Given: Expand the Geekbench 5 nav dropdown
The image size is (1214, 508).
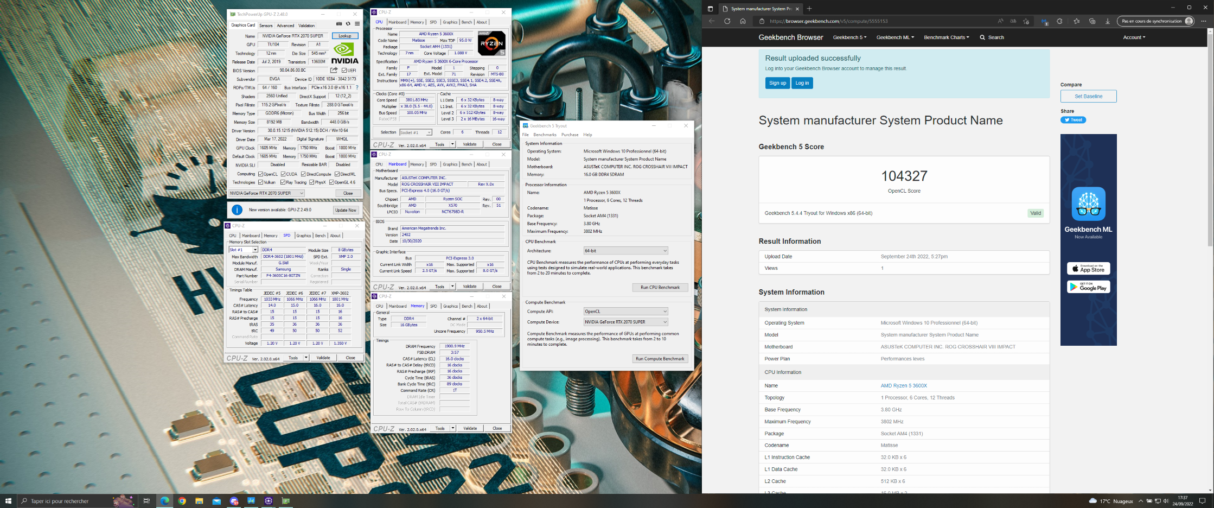Looking at the screenshot, I should 849,37.
